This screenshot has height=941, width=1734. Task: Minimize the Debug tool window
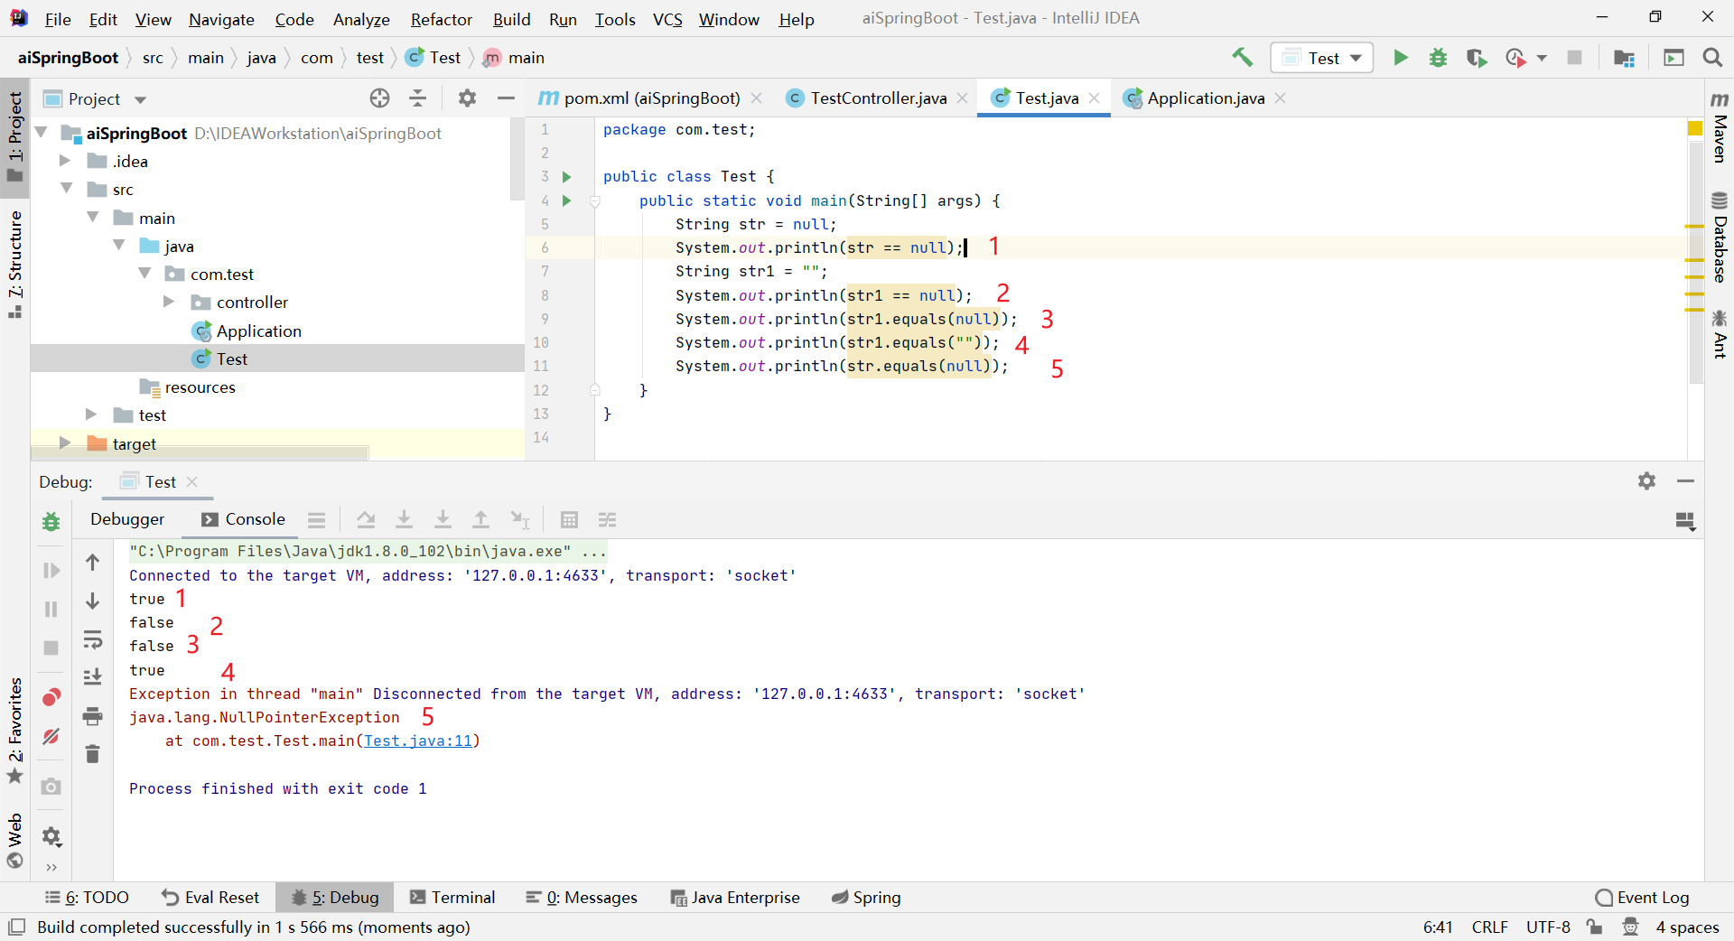click(1685, 481)
